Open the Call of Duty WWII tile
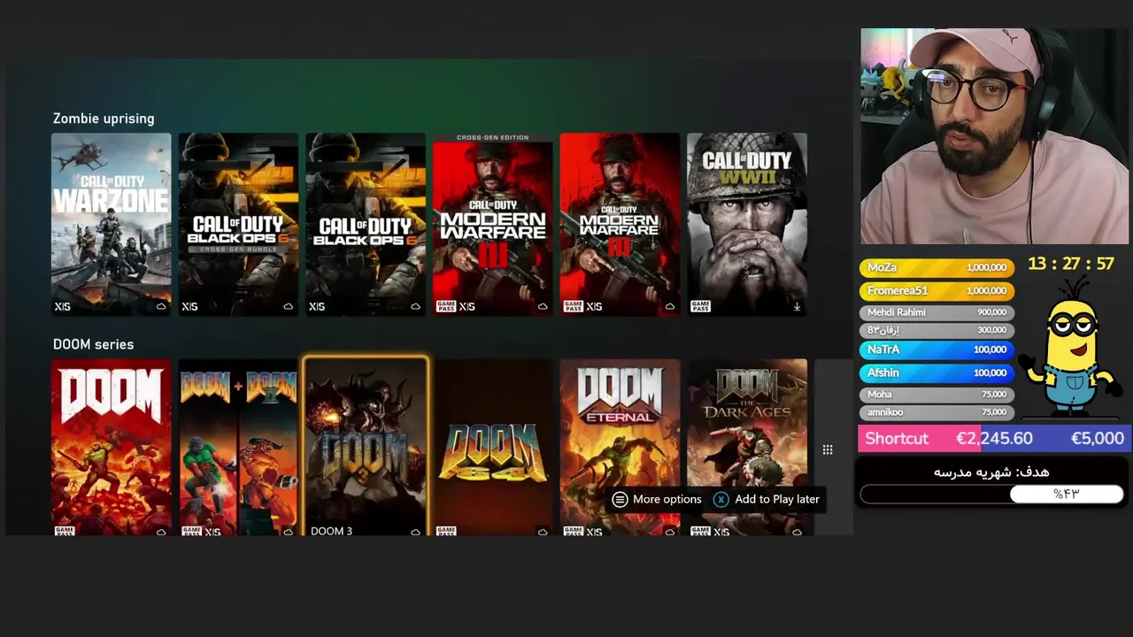This screenshot has height=637, width=1133. [747, 224]
